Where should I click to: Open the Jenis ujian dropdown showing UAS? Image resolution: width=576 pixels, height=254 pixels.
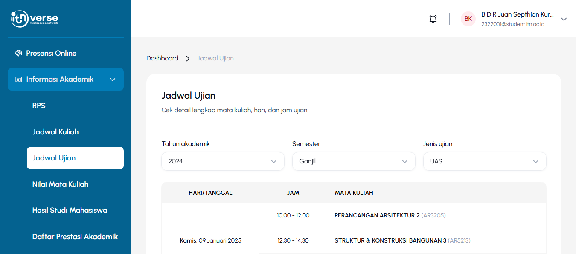pos(485,161)
